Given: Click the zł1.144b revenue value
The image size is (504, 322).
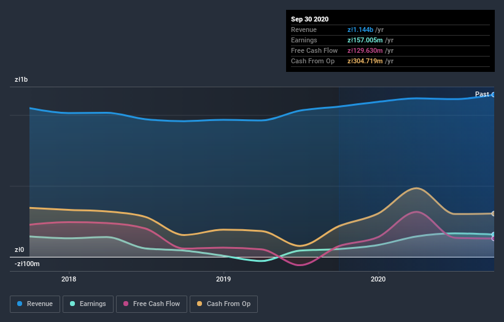Looking at the screenshot, I should pyautogui.click(x=360, y=29).
